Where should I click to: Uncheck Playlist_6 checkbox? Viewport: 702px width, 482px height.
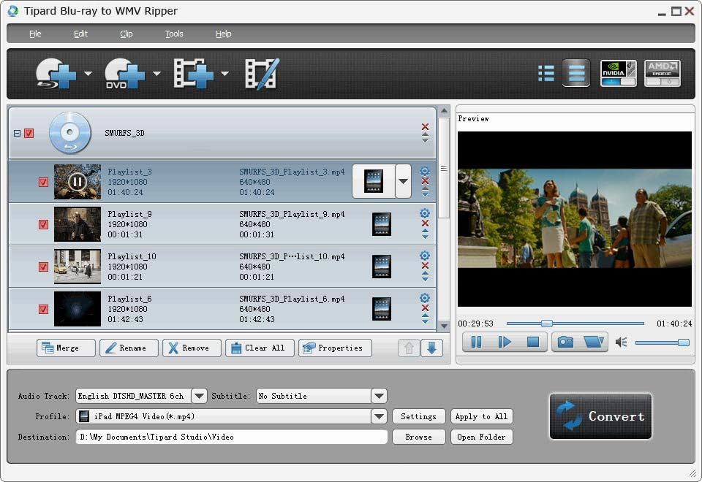[43, 310]
